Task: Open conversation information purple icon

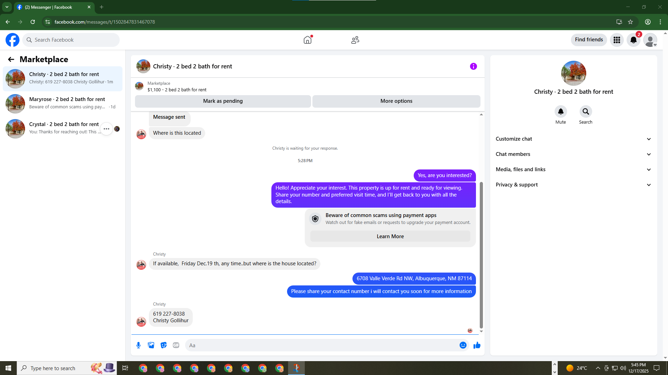Action: tap(473, 66)
